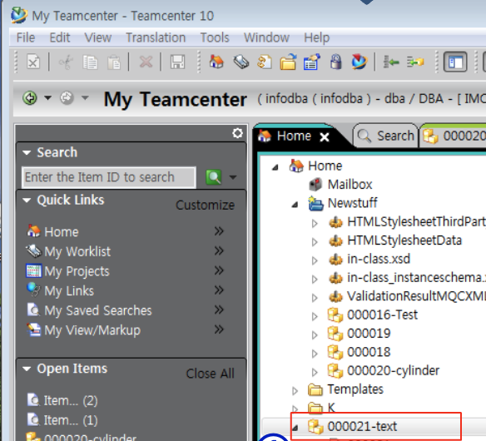
Task: Expand the 000016-Test item node
Action: (x=315, y=316)
